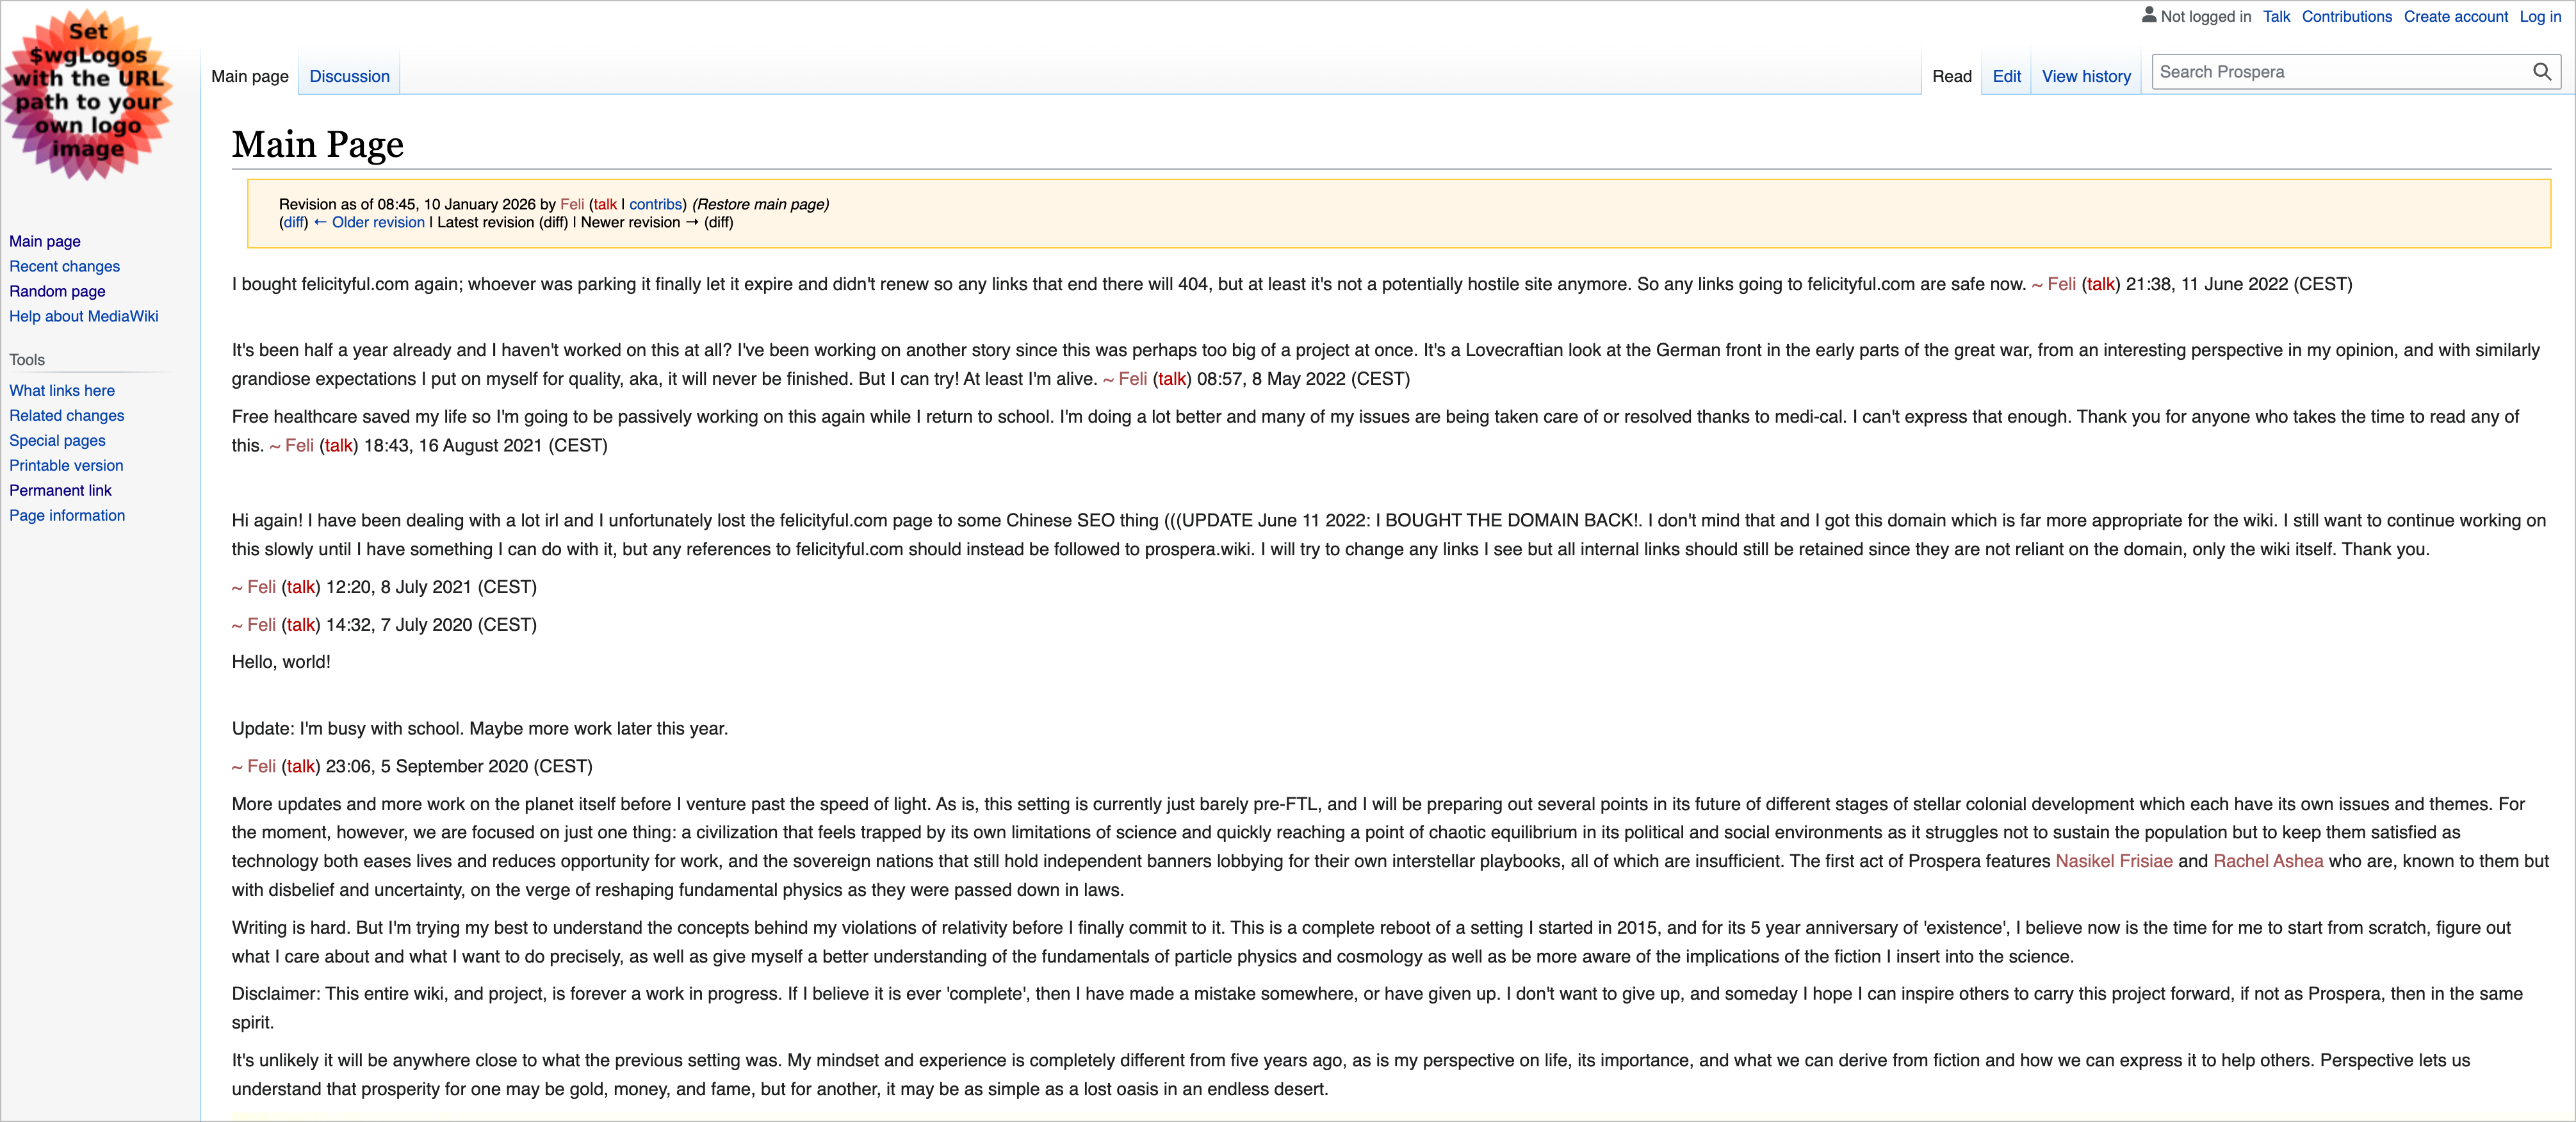
Task: Open Special pages link
Action: 57,440
